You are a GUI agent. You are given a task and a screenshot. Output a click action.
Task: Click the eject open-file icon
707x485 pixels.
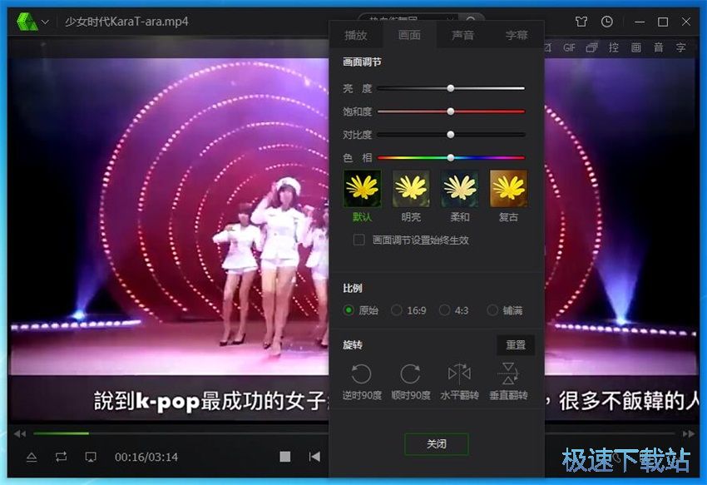tap(32, 457)
